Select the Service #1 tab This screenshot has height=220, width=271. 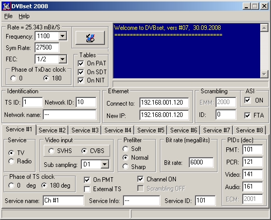(x=19, y=129)
